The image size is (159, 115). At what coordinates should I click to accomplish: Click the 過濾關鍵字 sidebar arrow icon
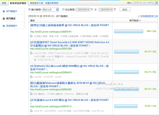pos(4,26)
